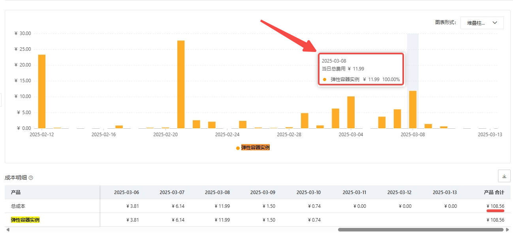This screenshot has height=235, width=513.
Task: Click 总成本 value ¥ 0.74 for 03-10
Action: point(314,206)
